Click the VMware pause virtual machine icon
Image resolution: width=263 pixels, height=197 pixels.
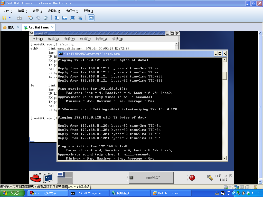point(4,18)
